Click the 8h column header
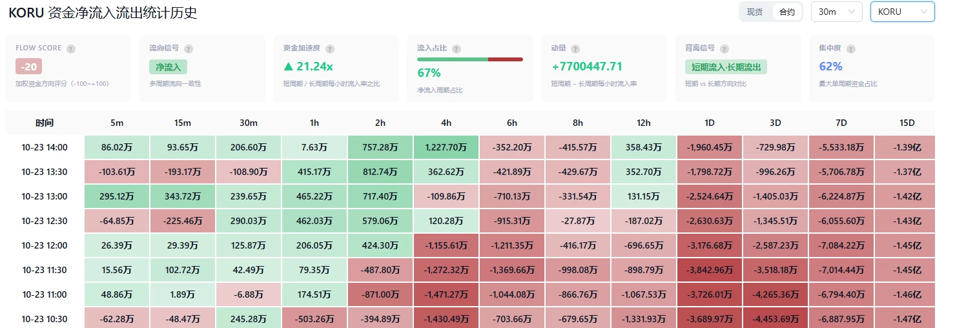Screen dimensions: 955x328 578,123
